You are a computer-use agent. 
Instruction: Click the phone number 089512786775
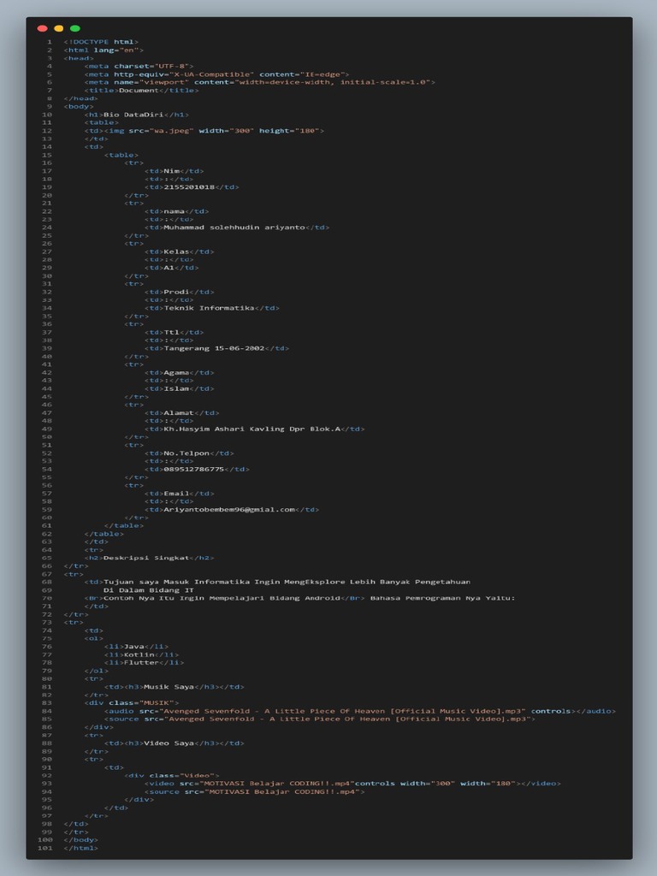pyautogui.click(x=193, y=469)
